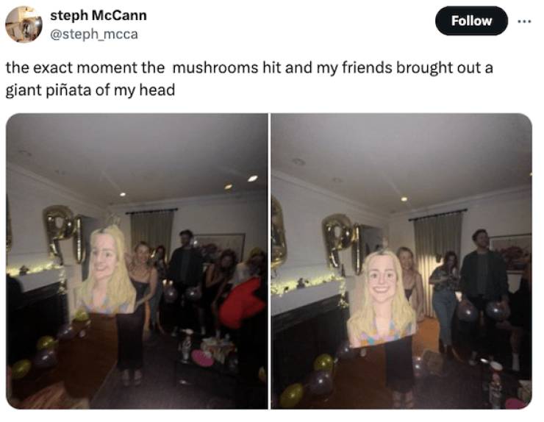Open the left party photo
544x422 pixels.
[x=137, y=261]
